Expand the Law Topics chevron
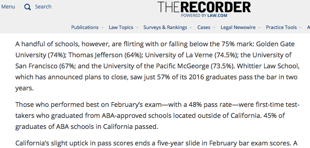310x148 pixels. click(x=137, y=28)
